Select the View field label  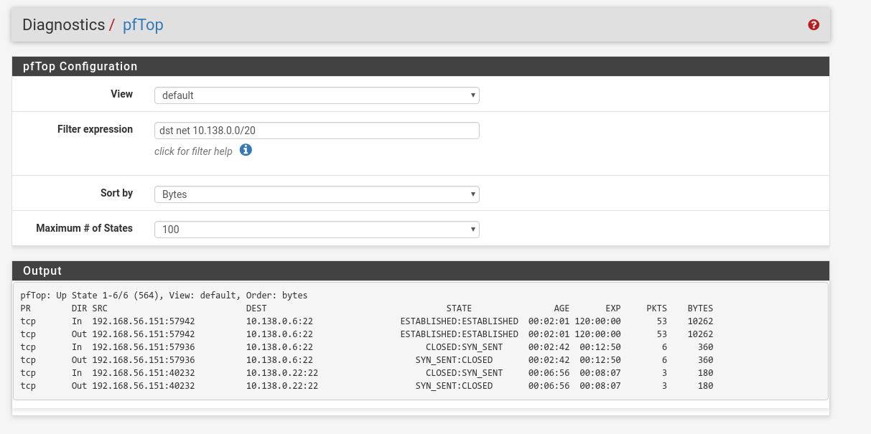point(121,95)
